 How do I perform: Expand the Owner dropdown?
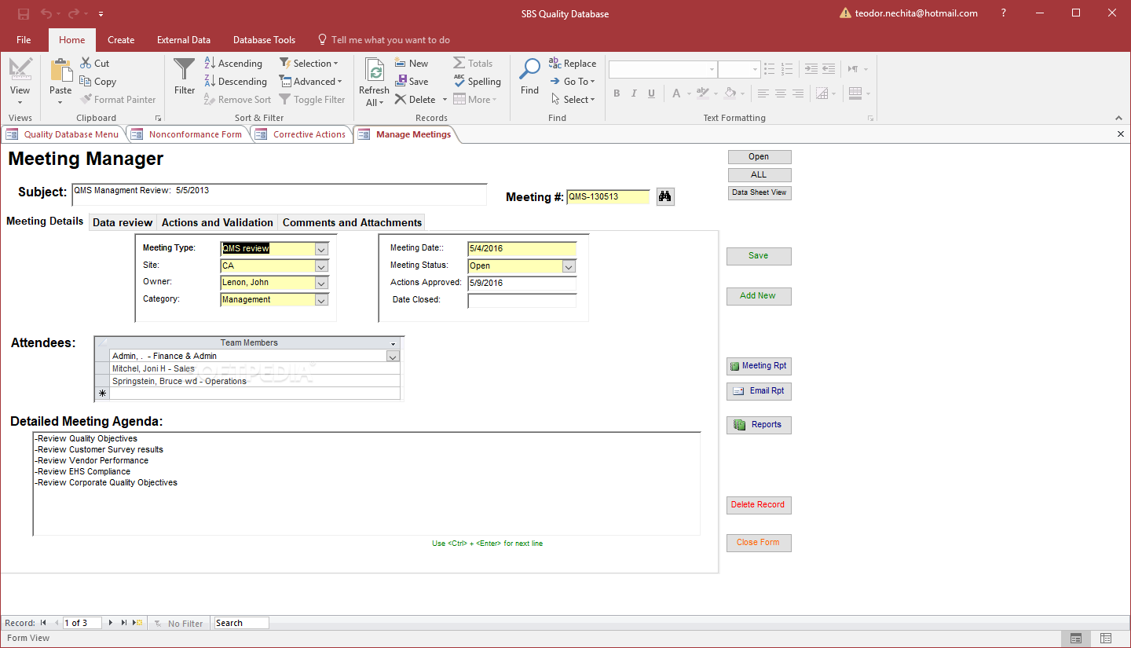[x=321, y=283]
